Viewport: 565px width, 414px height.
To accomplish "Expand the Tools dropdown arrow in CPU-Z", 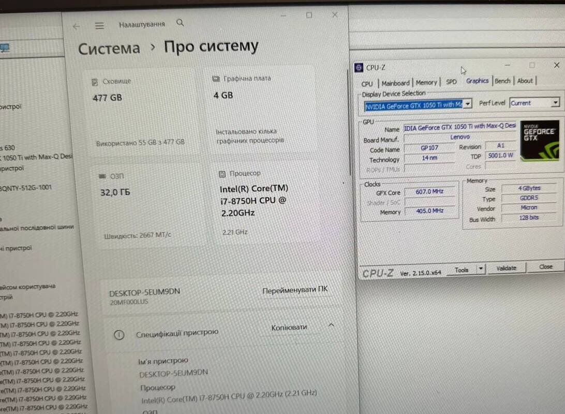I will tap(481, 269).
